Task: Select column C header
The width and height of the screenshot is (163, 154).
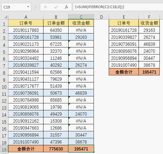Action: click(81, 17)
